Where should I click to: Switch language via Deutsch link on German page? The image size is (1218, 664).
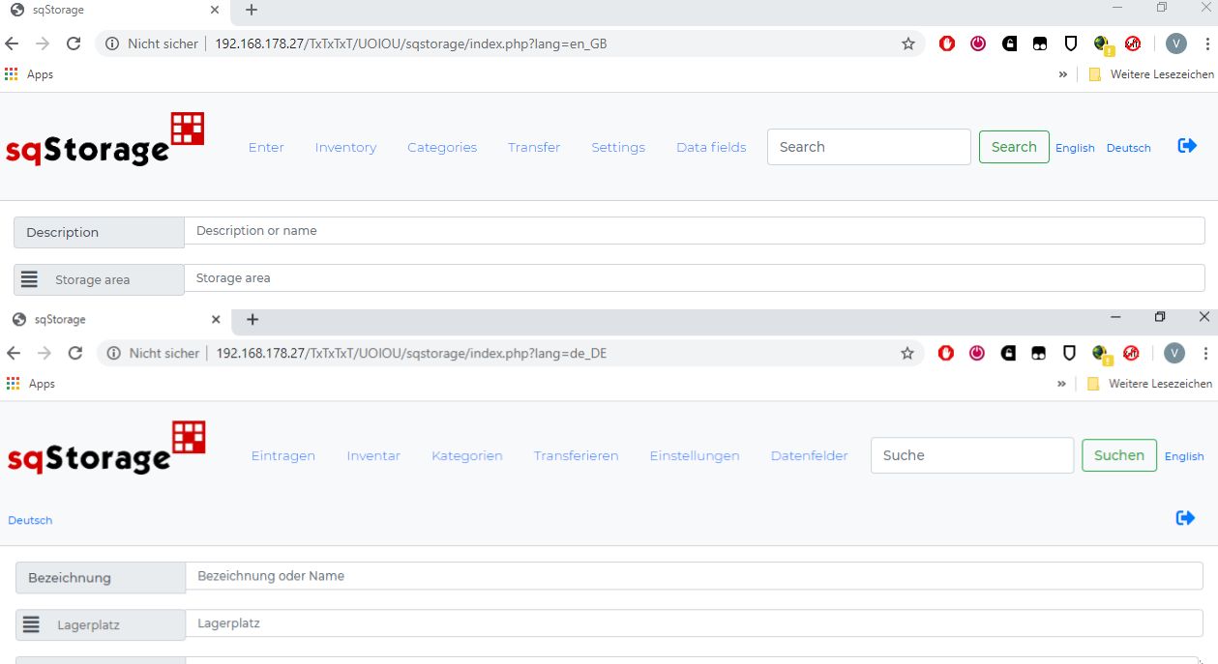click(30, 520)
